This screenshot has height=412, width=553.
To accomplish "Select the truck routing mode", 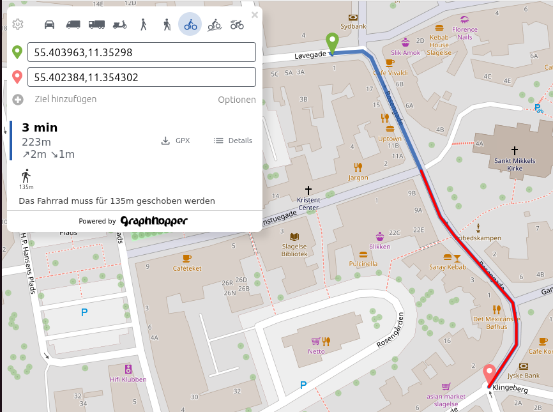I will 96,24.
